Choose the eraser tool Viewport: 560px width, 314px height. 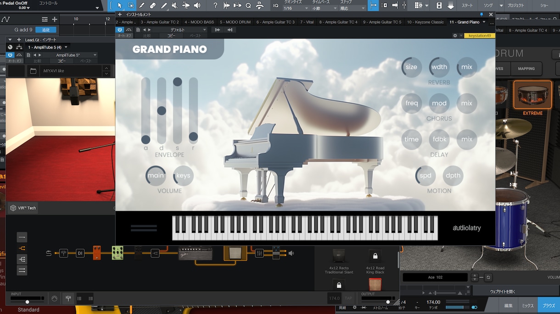[x=153, y=5]
